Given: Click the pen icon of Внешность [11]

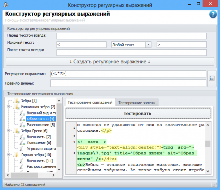Looking at the screenshot, I should (x=22, y=161).
